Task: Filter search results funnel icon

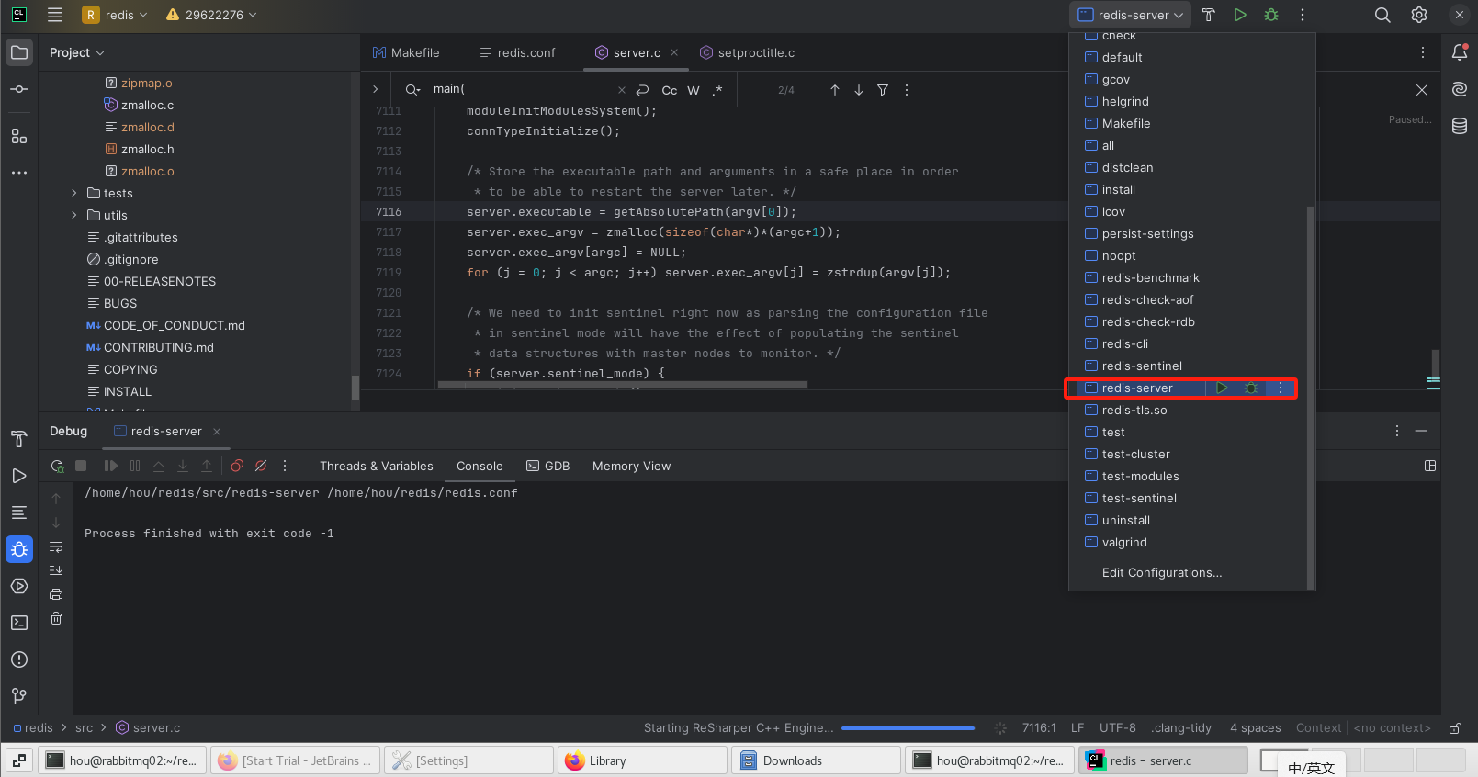Action: tap(883, 89)
